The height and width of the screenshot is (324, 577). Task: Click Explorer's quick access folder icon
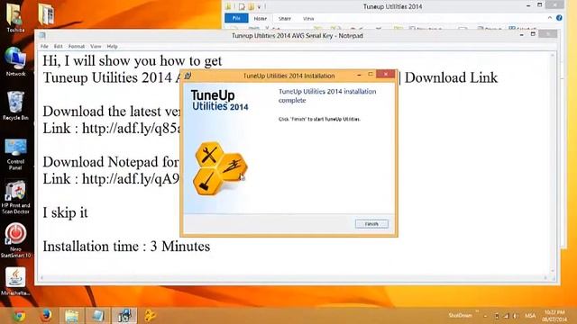click(x=228, y=6)
